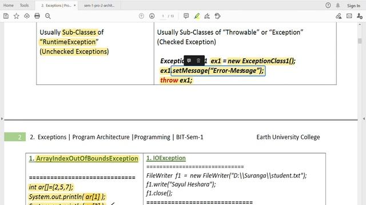Select the Stamp tool

217,16
